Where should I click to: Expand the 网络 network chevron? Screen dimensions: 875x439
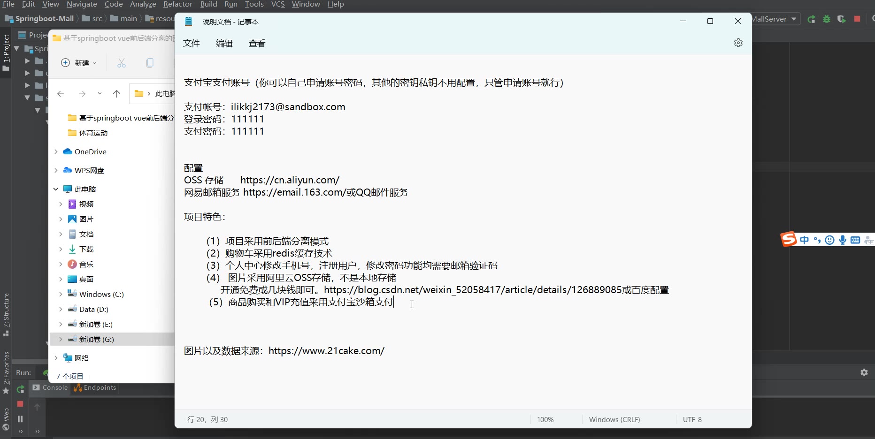pyautogui.click(x=56, y=358)
